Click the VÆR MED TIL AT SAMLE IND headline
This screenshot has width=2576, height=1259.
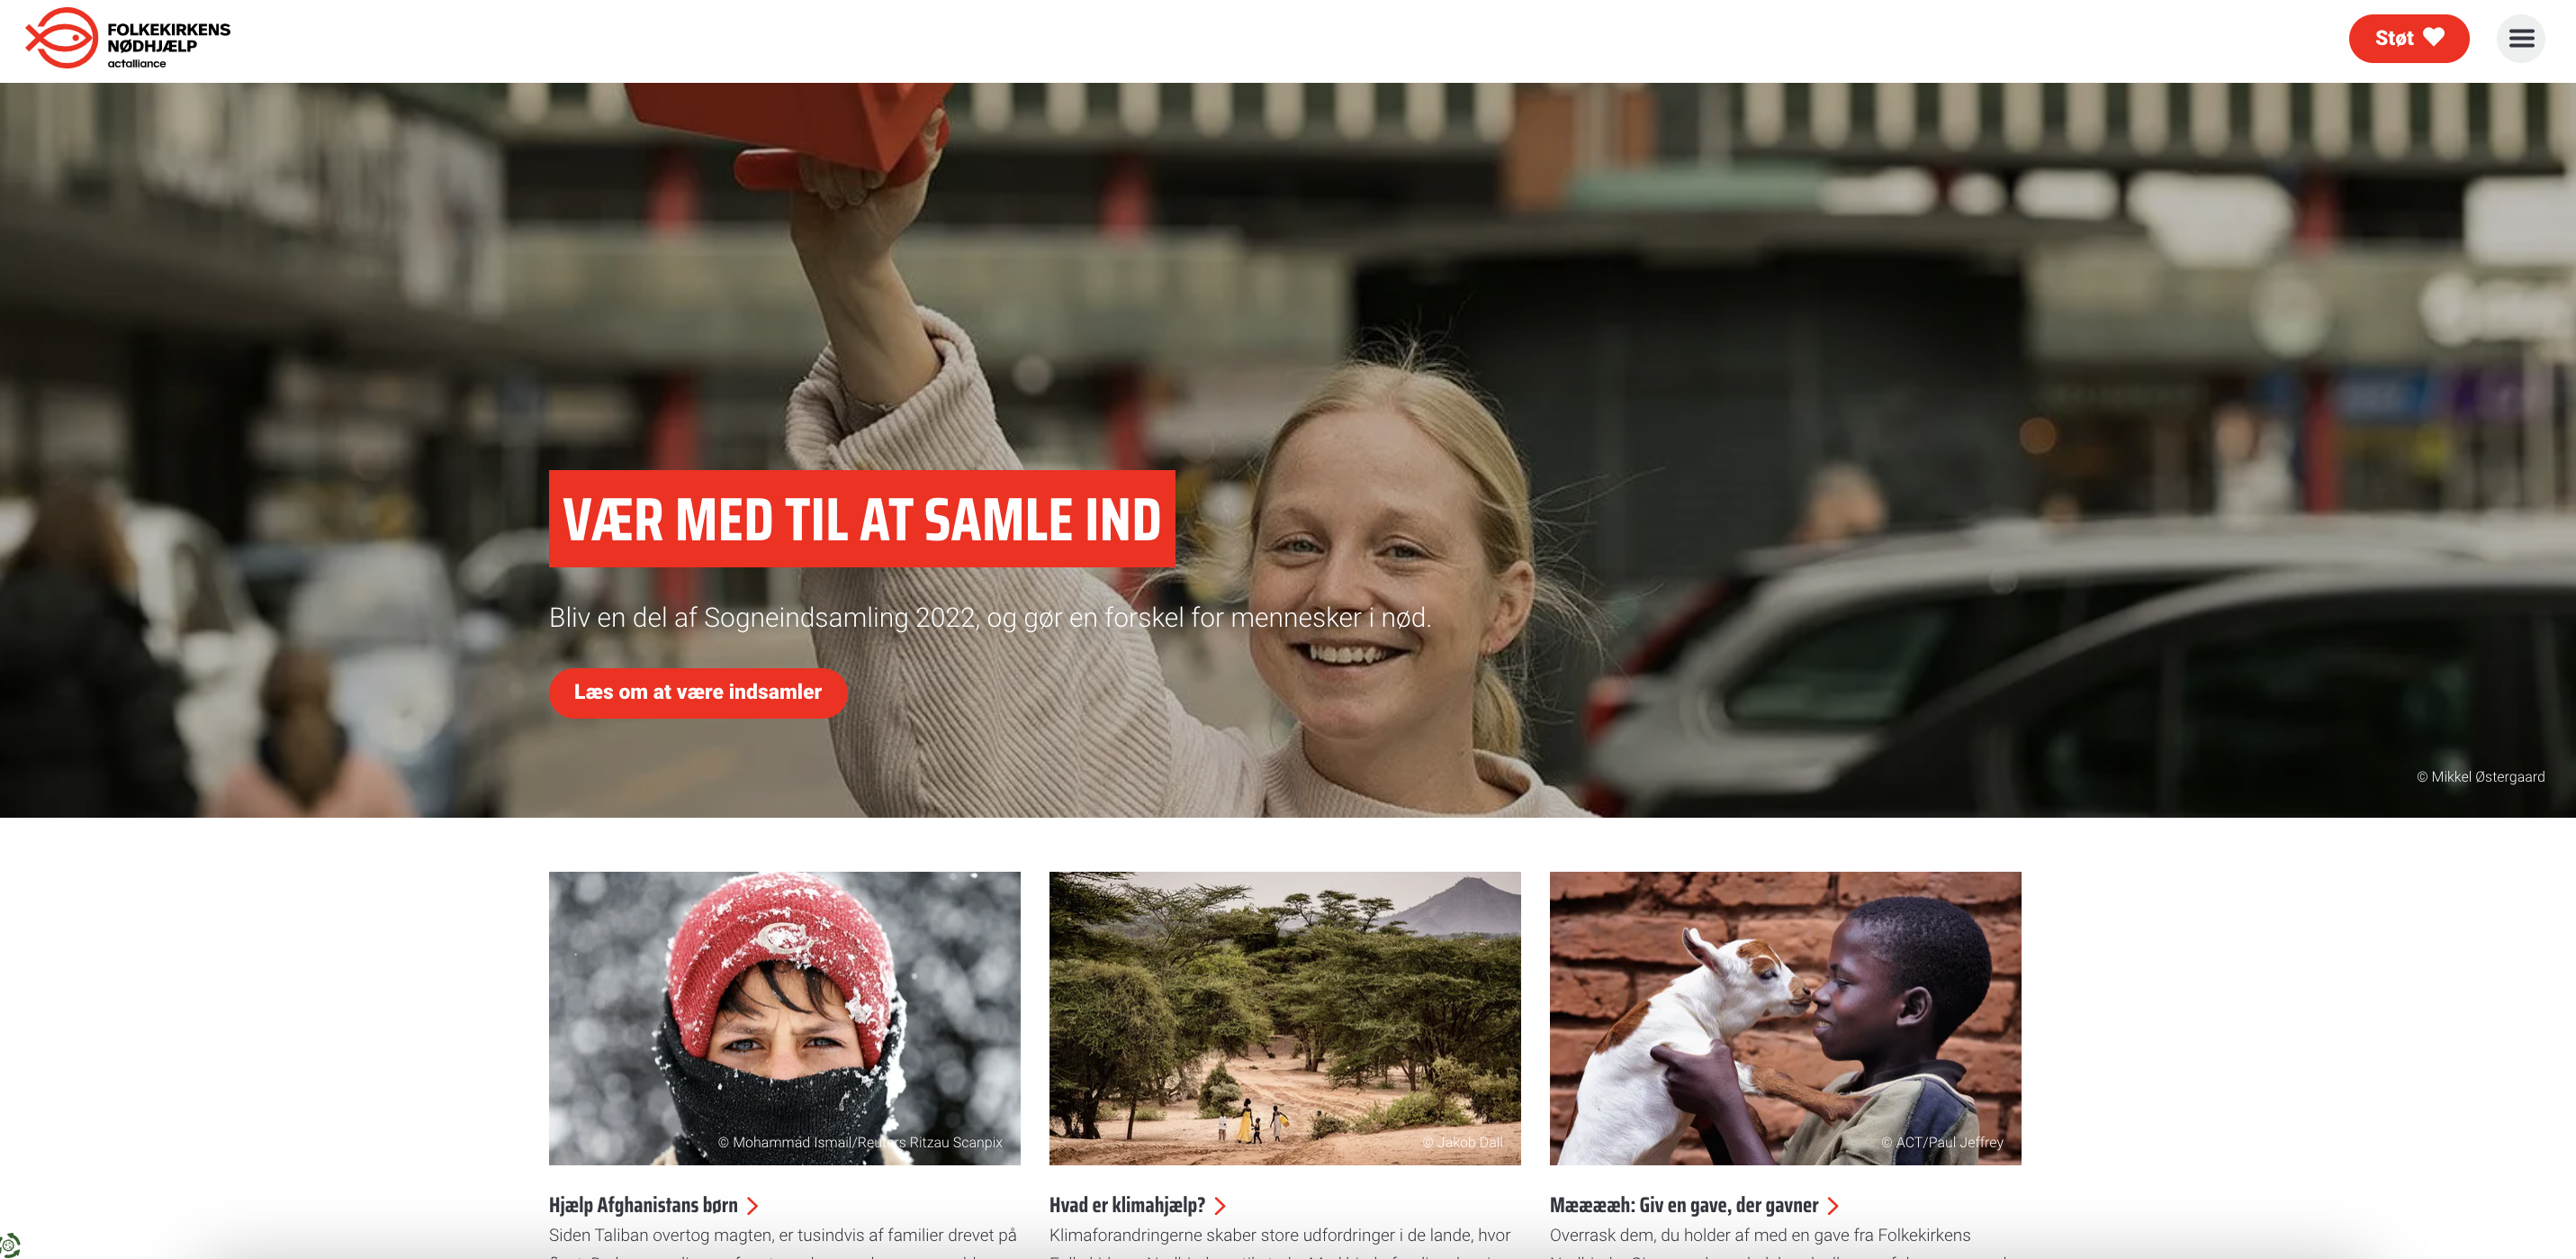pos(862,519)
